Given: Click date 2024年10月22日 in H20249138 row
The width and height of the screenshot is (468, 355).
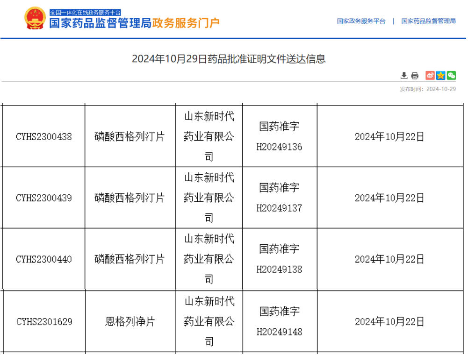Looking at the screenshot, I should pyautogui.click(x=389, y=259).
